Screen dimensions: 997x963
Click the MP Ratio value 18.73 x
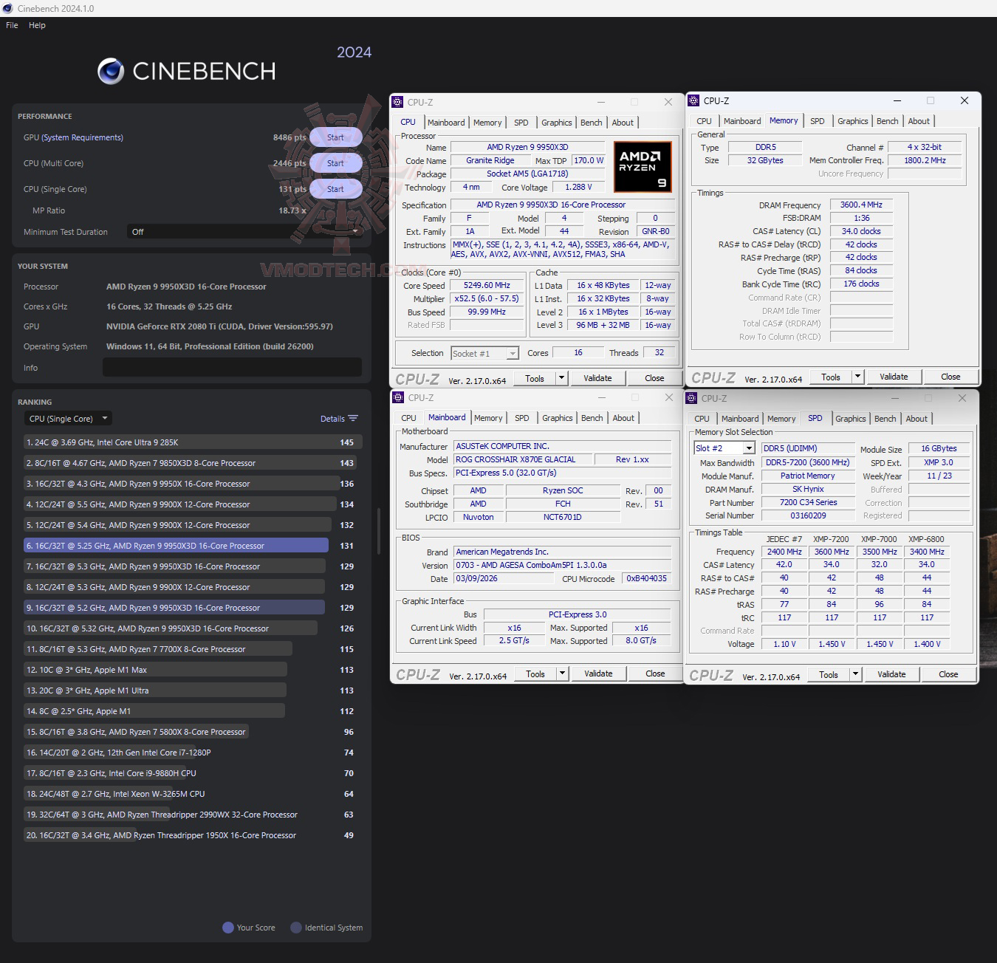tap(292, 210)
